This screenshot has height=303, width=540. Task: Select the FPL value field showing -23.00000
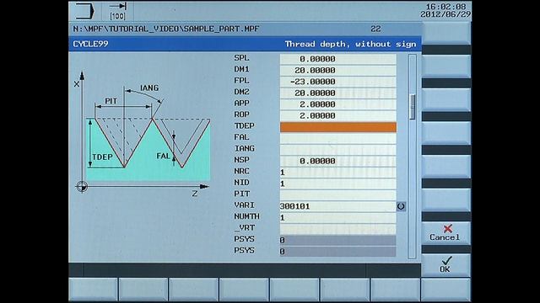(337, 82)
